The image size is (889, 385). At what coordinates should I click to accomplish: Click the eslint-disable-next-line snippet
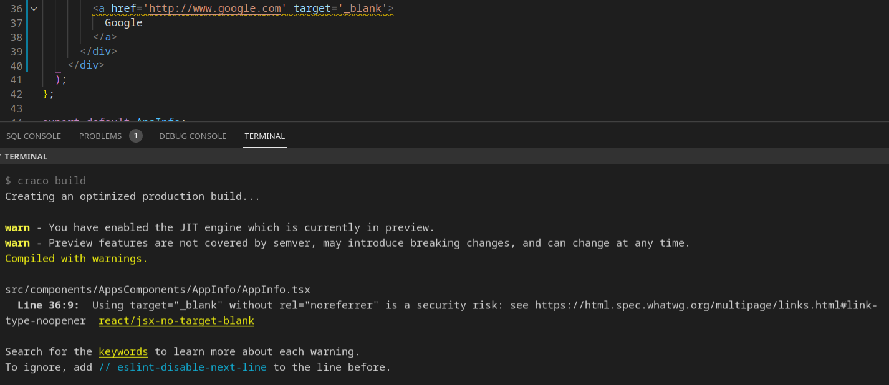click(191, 367)
